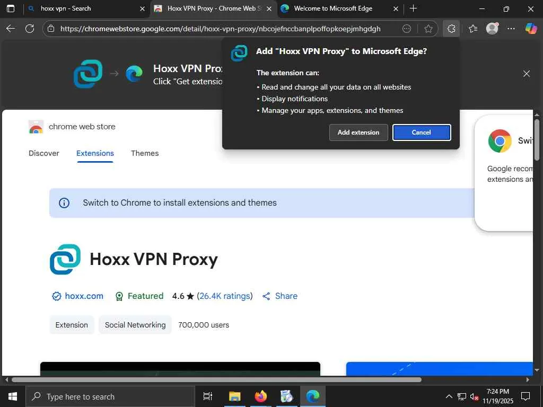
Task: Click the Hoxx logo in the top banner
Action: point(88,74)
